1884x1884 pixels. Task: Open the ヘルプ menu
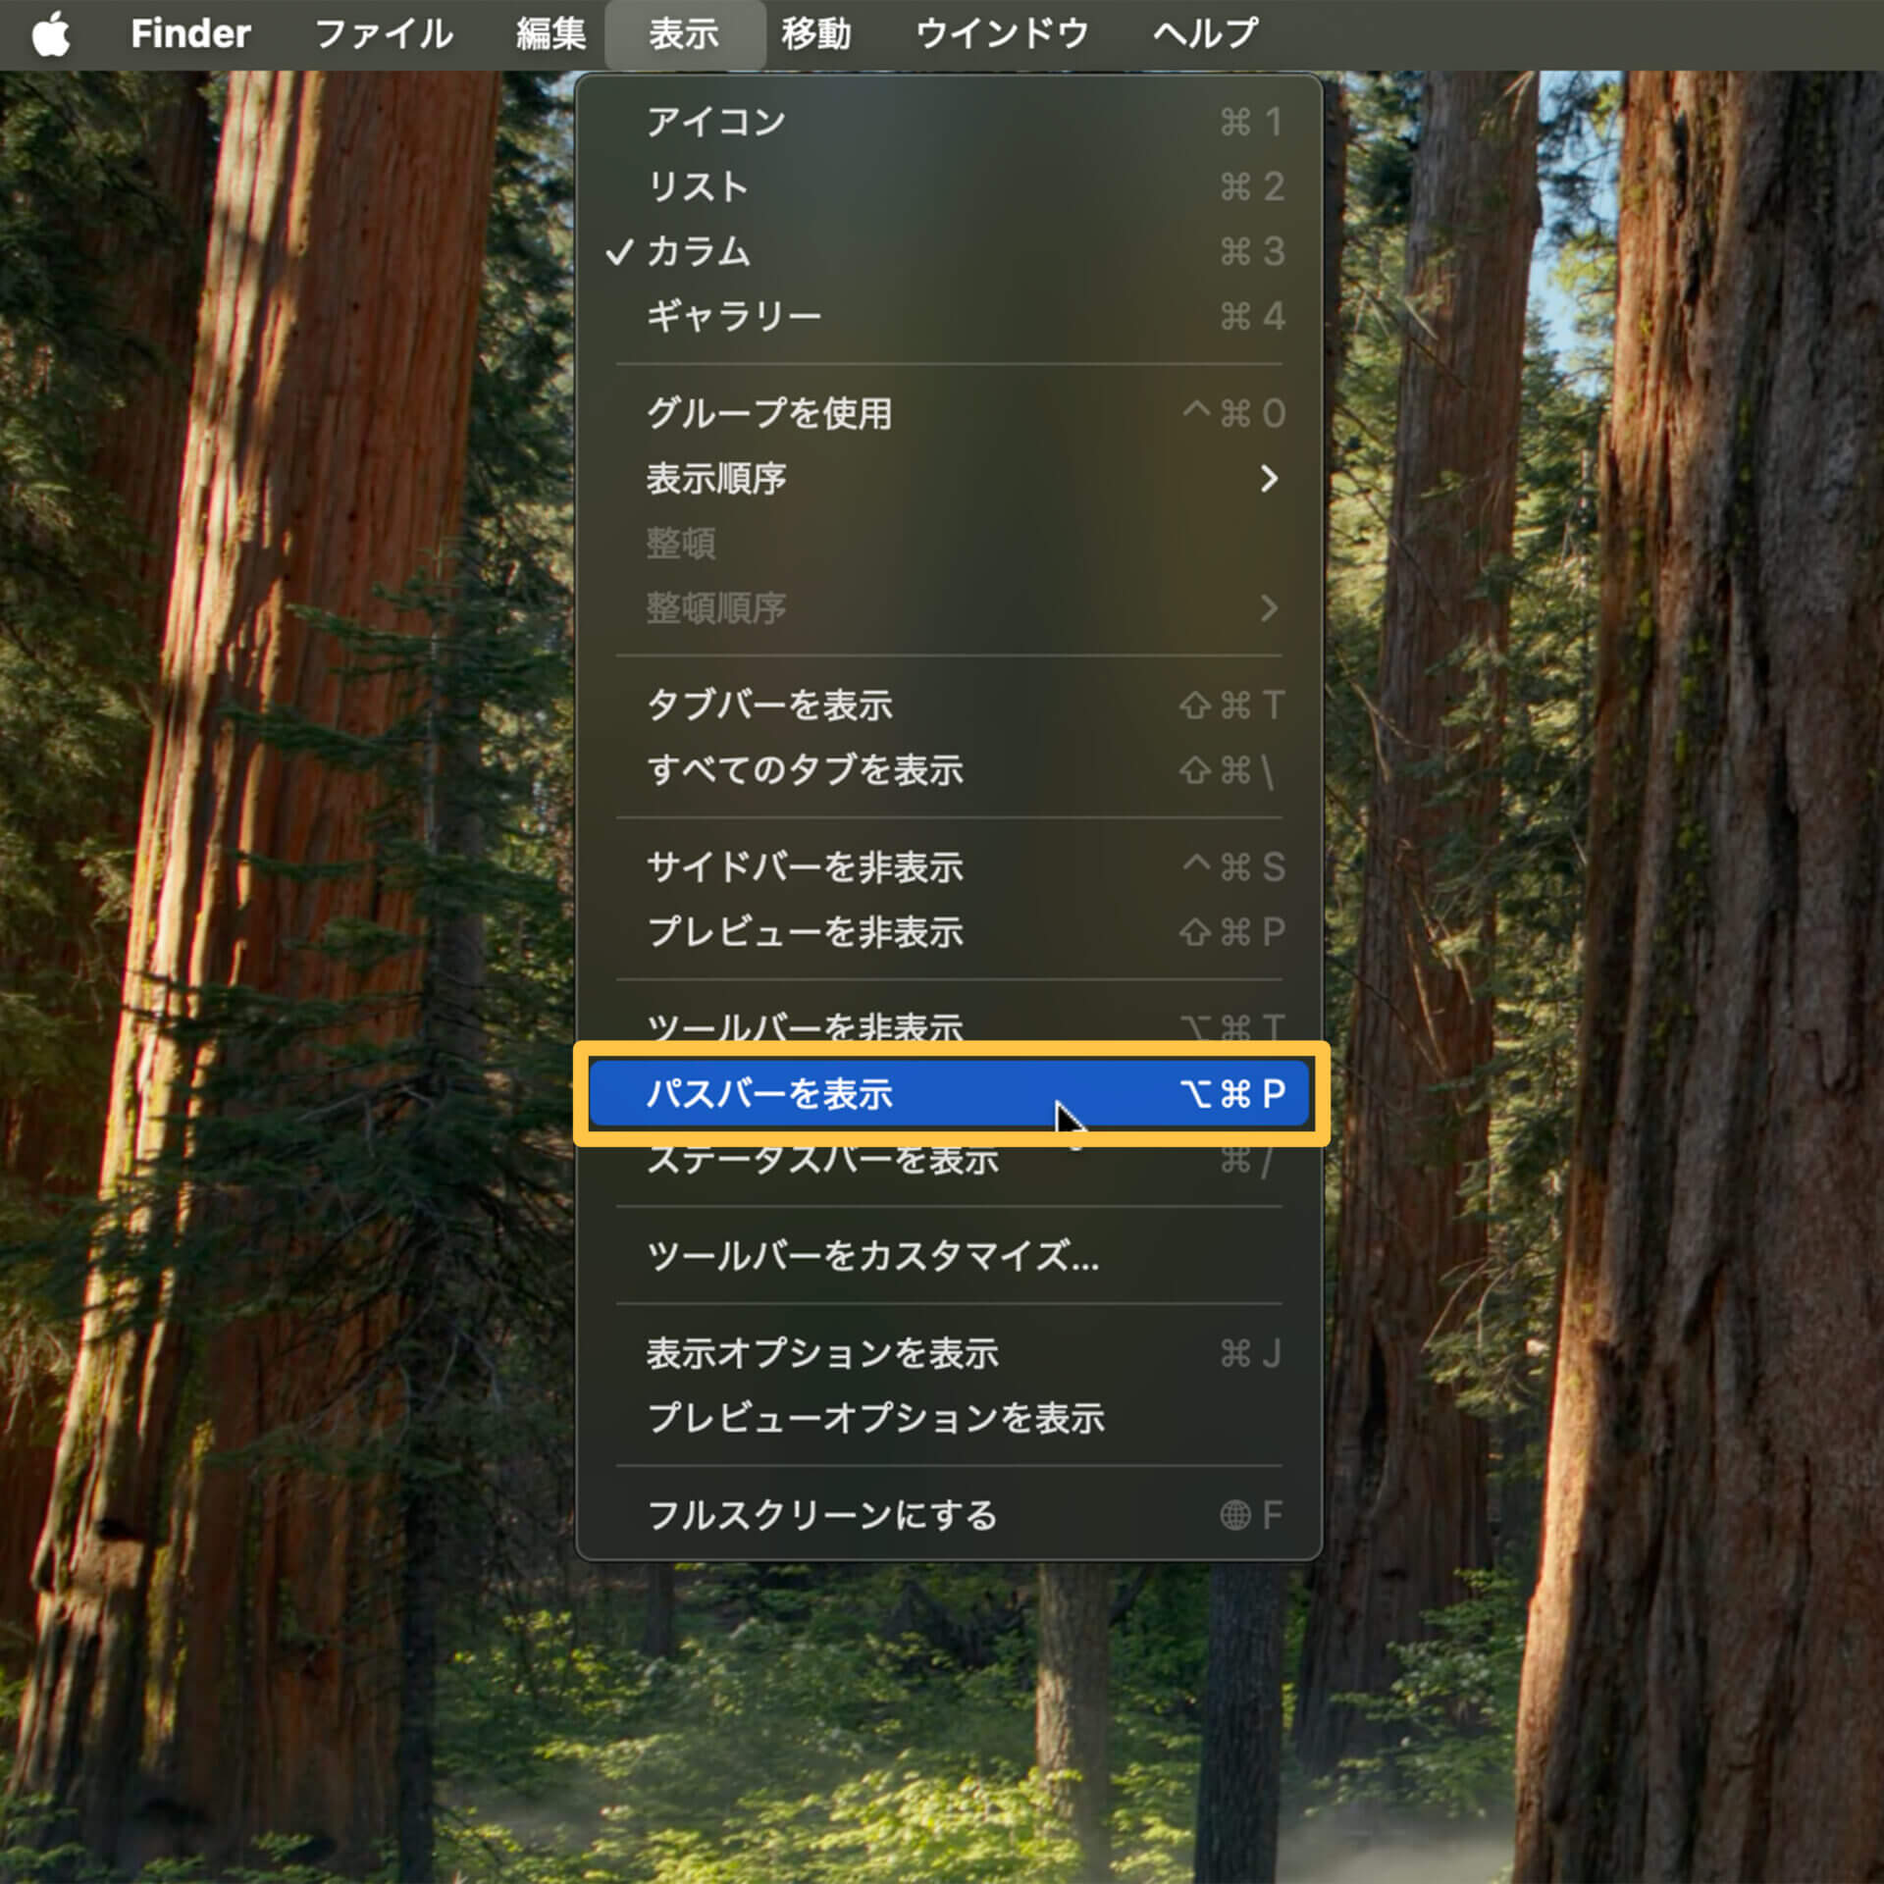click(x=1205, y=34)
